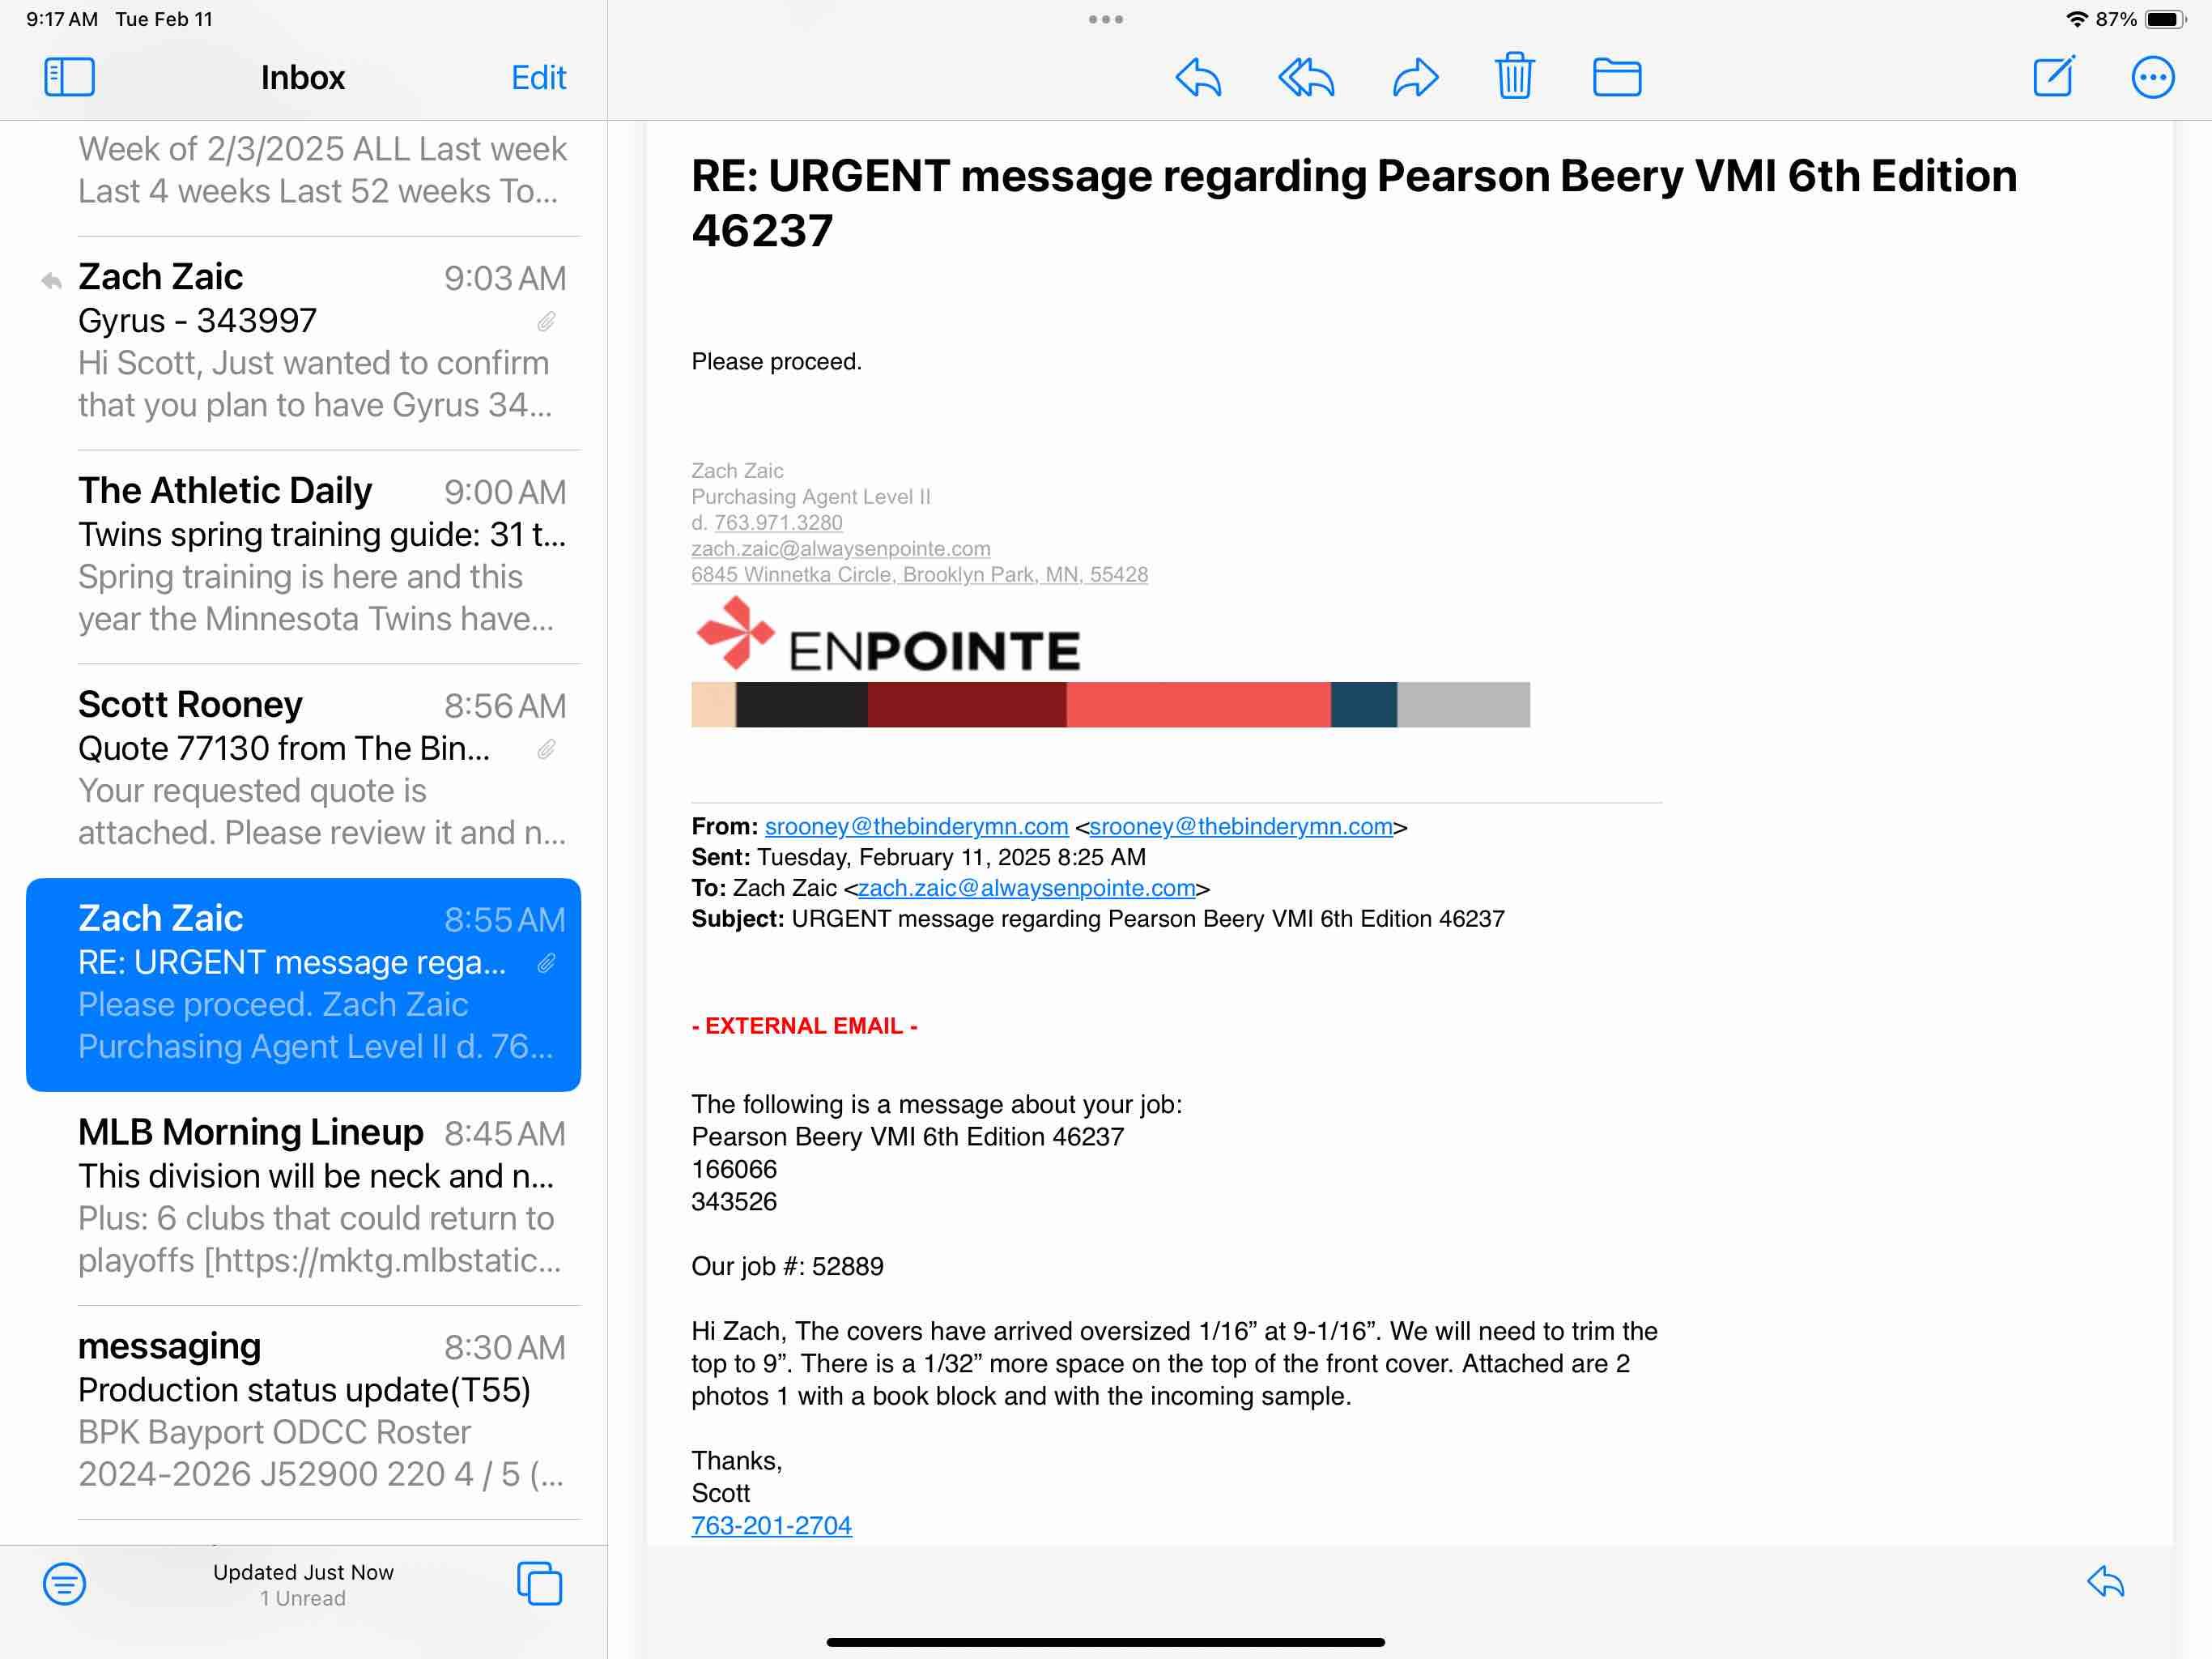This screenshot has width=2212, height=1659.
Task: Forward this email using toolbar arrow
Action: (1415, 77)
